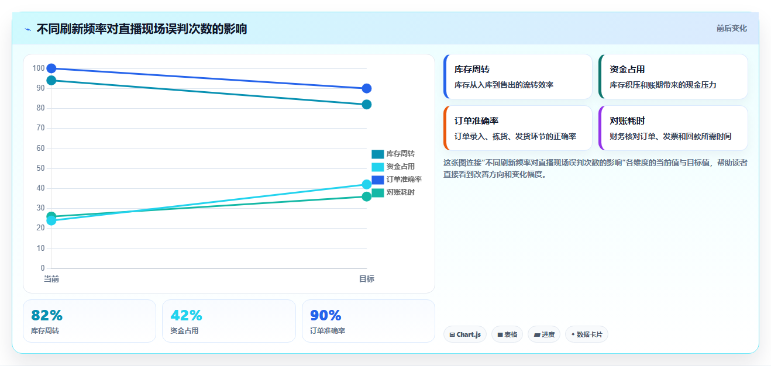Click the 进度 tag chip
Screen dimensions: 771x366
[544, 334]
